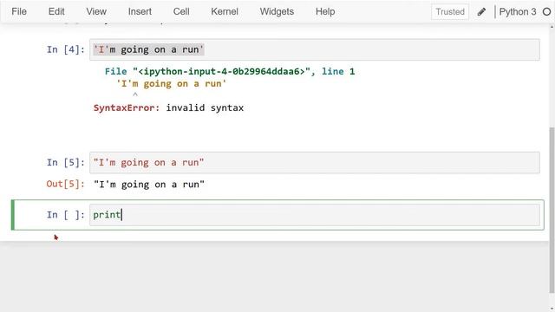Click the Trusted notebook button
This screenshot has height=312, width=555.
coord(450,11)
